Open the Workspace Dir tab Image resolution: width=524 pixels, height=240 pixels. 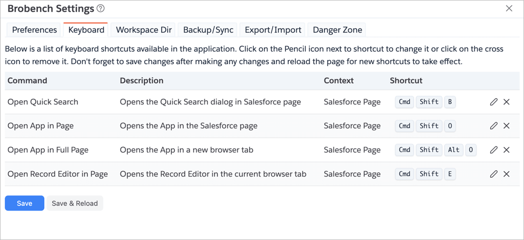point(144,30)
